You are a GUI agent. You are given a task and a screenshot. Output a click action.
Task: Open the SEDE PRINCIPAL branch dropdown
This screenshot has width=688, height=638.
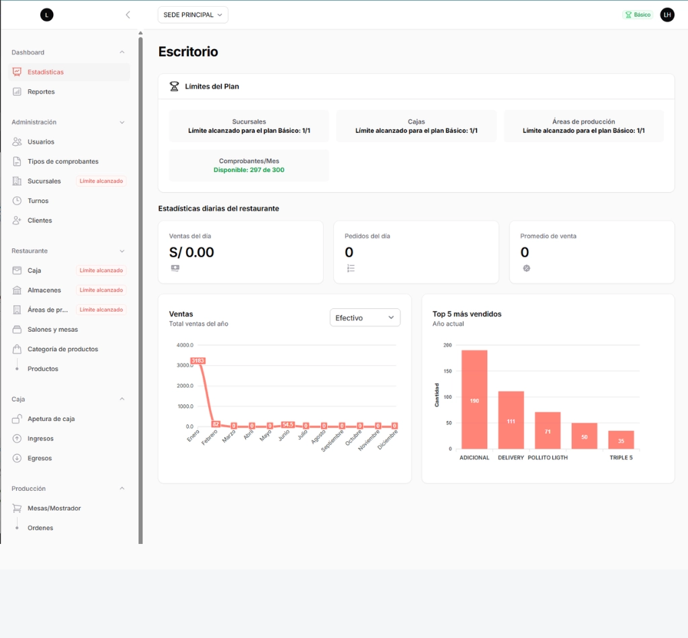(x=193, y=15)
